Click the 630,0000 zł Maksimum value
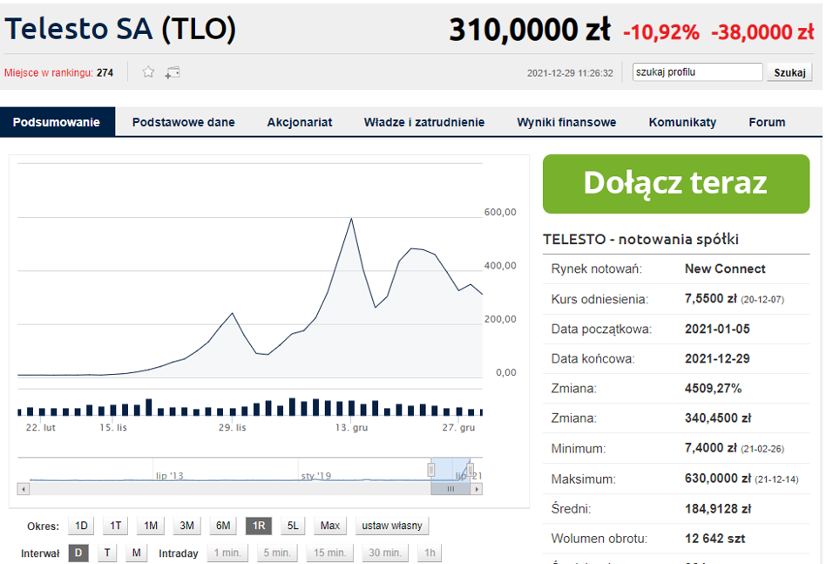This screenshot has width=826, height=564. pos(717,479)
